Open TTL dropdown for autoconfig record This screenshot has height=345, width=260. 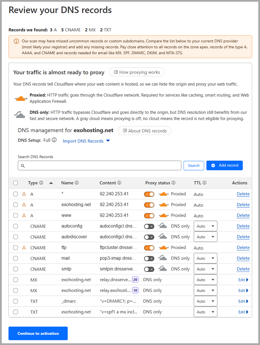tap(205, 226)
